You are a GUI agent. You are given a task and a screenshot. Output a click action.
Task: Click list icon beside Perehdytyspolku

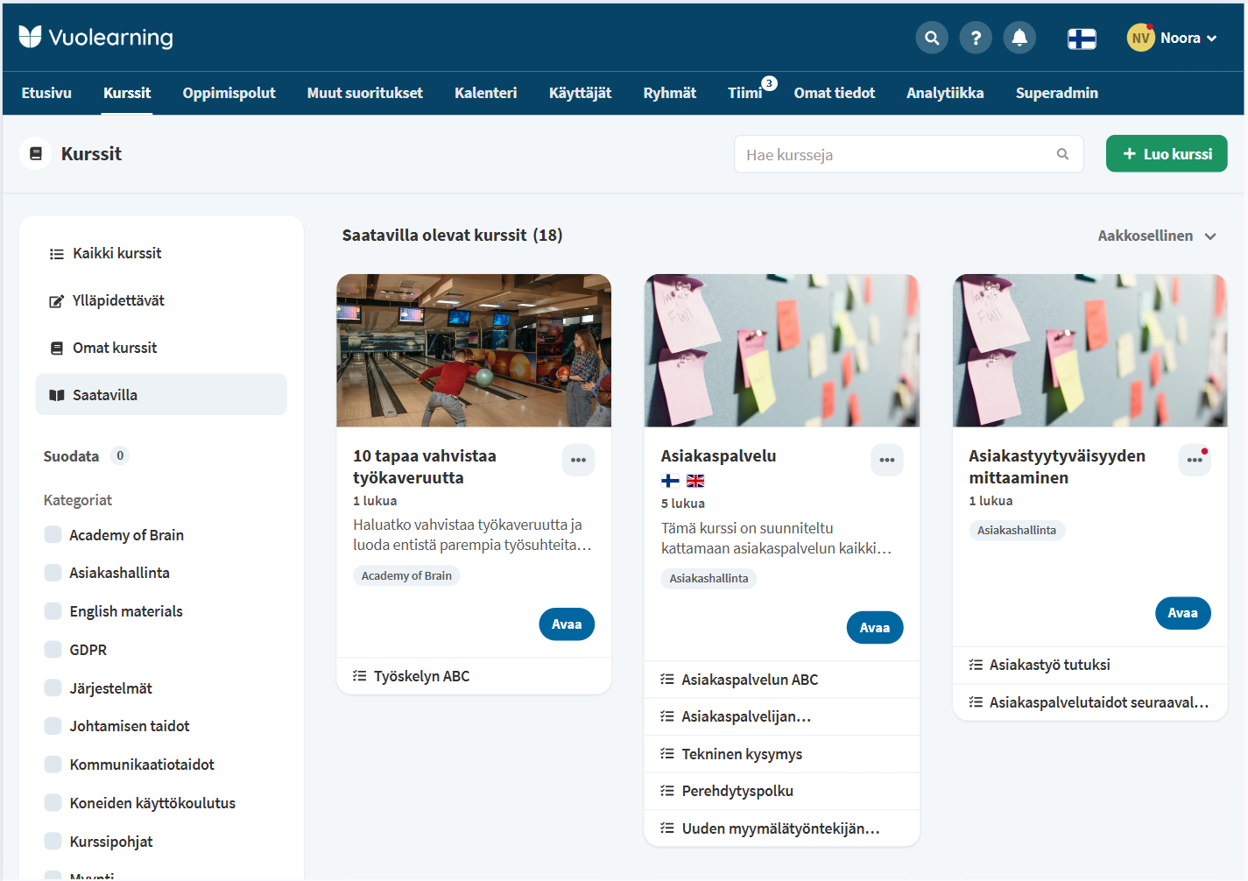(667, 791)
